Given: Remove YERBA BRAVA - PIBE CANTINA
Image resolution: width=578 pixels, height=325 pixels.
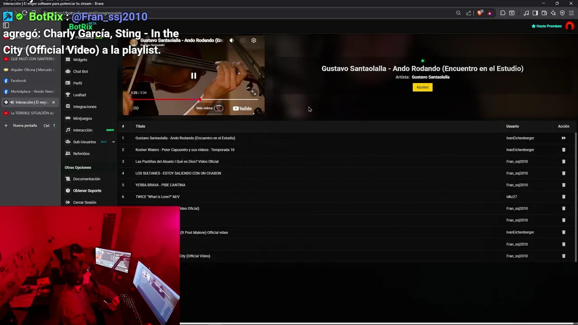Looking at the screenshot, I should [564, 185].
